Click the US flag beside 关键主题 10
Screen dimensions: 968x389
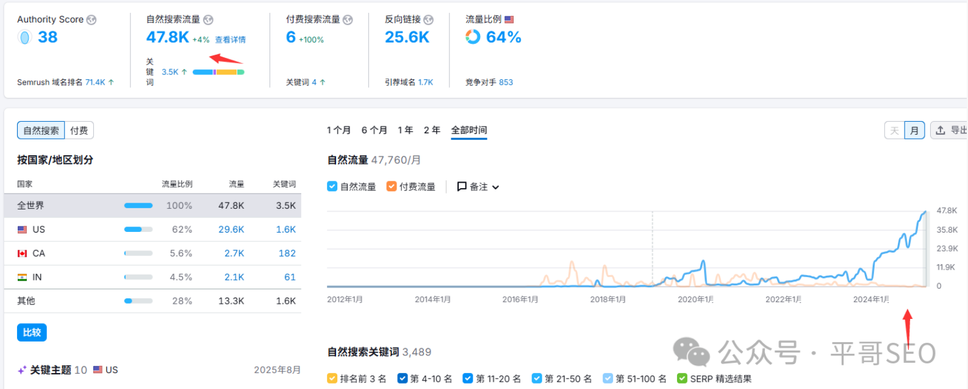coord(98,370)
